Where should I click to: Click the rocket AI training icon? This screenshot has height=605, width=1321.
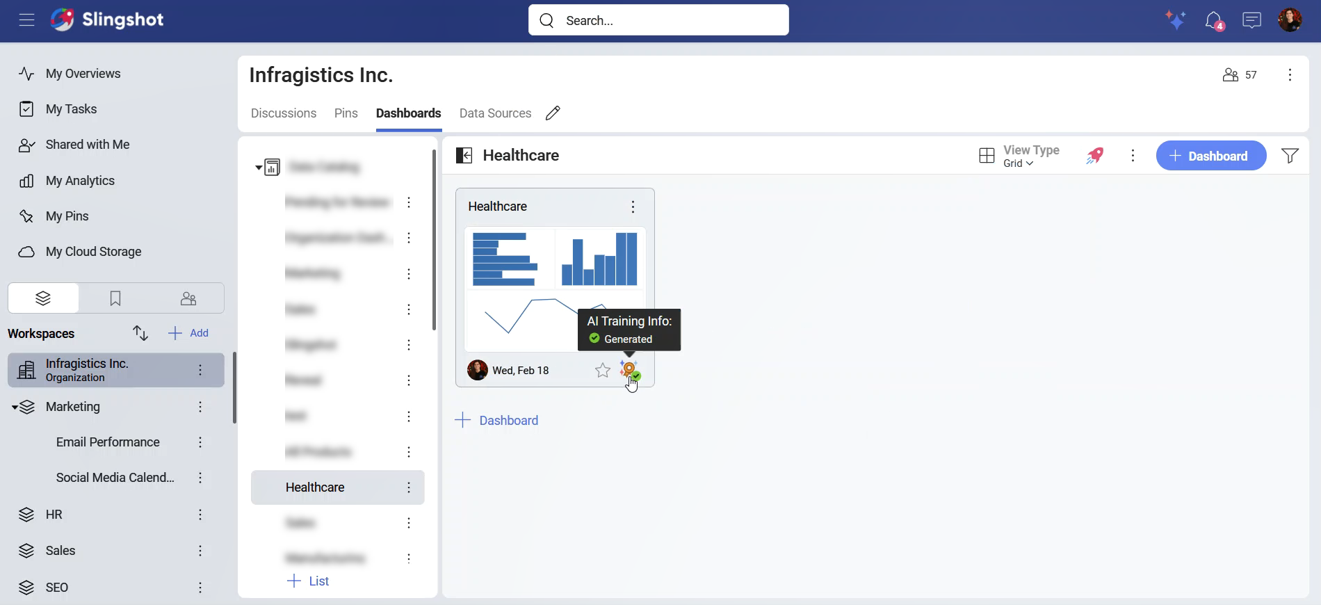(1094, 156)
